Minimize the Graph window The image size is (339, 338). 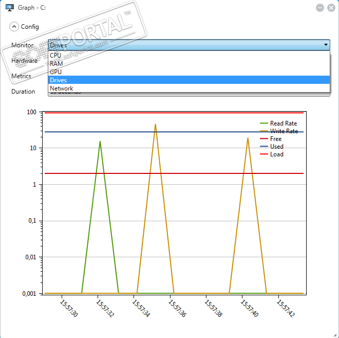[x=320, y=8]
